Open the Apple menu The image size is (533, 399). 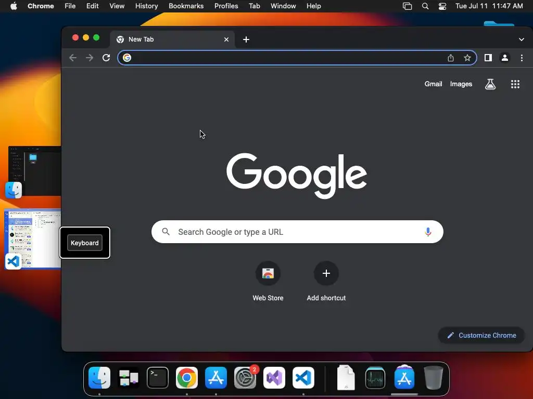(x=14, y=6)
